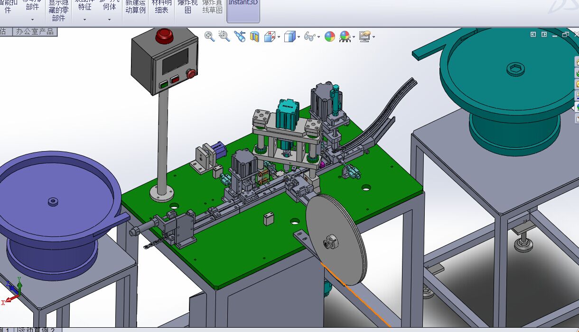
Task: Click the 爆炸视图 (Exploded View) button
Action: 187,7
